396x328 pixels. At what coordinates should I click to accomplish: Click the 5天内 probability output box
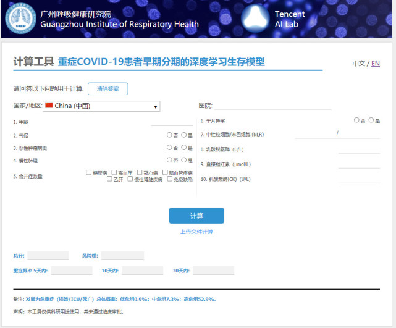tap(72, 271)
